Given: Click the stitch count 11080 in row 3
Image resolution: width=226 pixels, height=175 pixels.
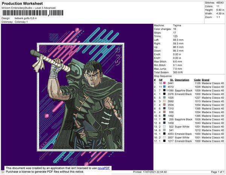Looking at the screenshot, I should click(x=170, y=91).
